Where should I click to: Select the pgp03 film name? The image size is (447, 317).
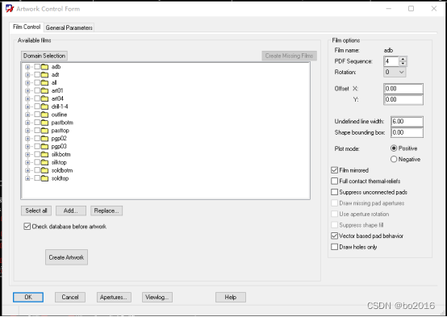point(59,147)
